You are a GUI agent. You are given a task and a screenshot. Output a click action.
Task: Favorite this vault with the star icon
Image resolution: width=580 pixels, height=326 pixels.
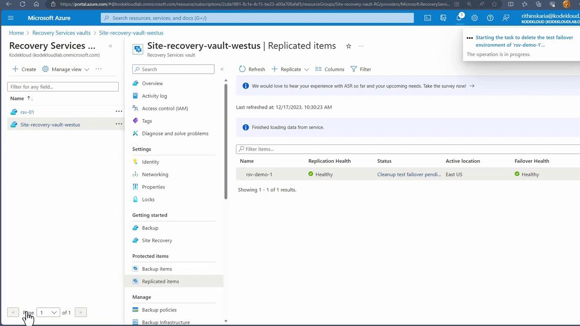pos(348,46)
